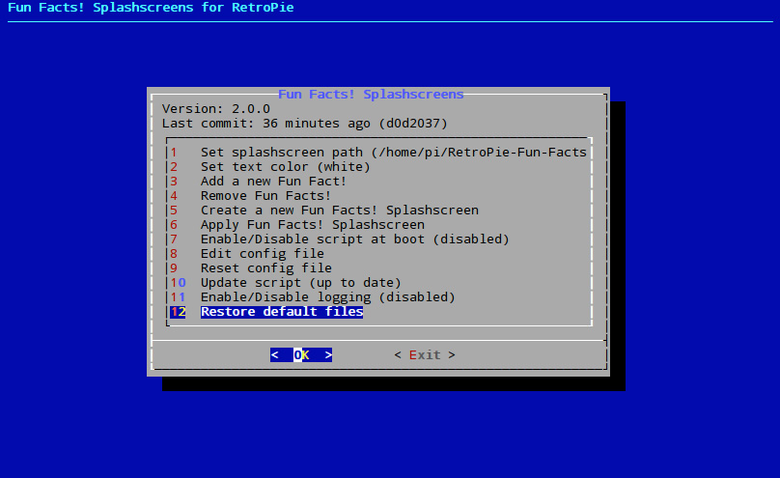Click the number 10 menu tag
Viewport: 780px width, 478px height.
[178, 283]
